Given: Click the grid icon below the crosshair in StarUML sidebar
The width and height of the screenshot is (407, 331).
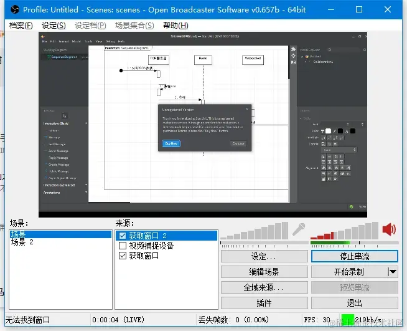Looking at the screenshot, I should click(293, 63).
